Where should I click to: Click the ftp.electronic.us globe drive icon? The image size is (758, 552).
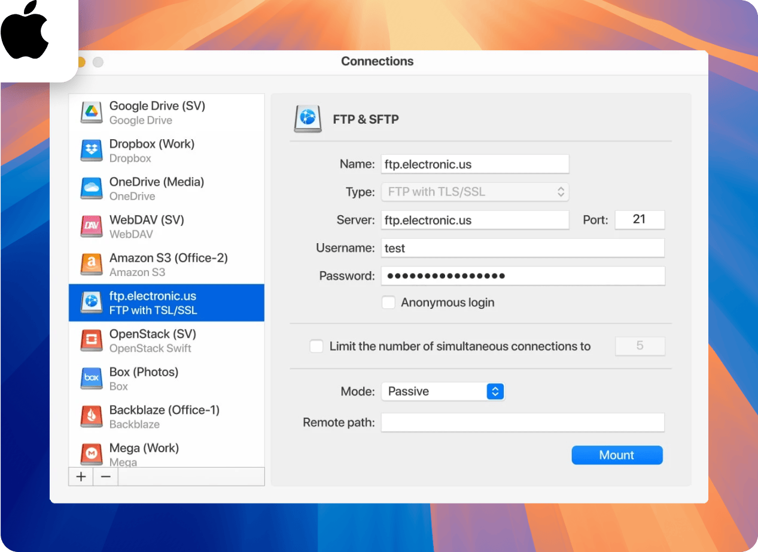point(91,302)
